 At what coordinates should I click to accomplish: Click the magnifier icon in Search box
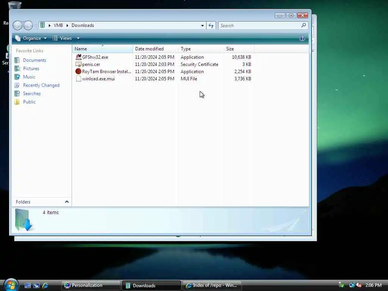tap(304, 25)
